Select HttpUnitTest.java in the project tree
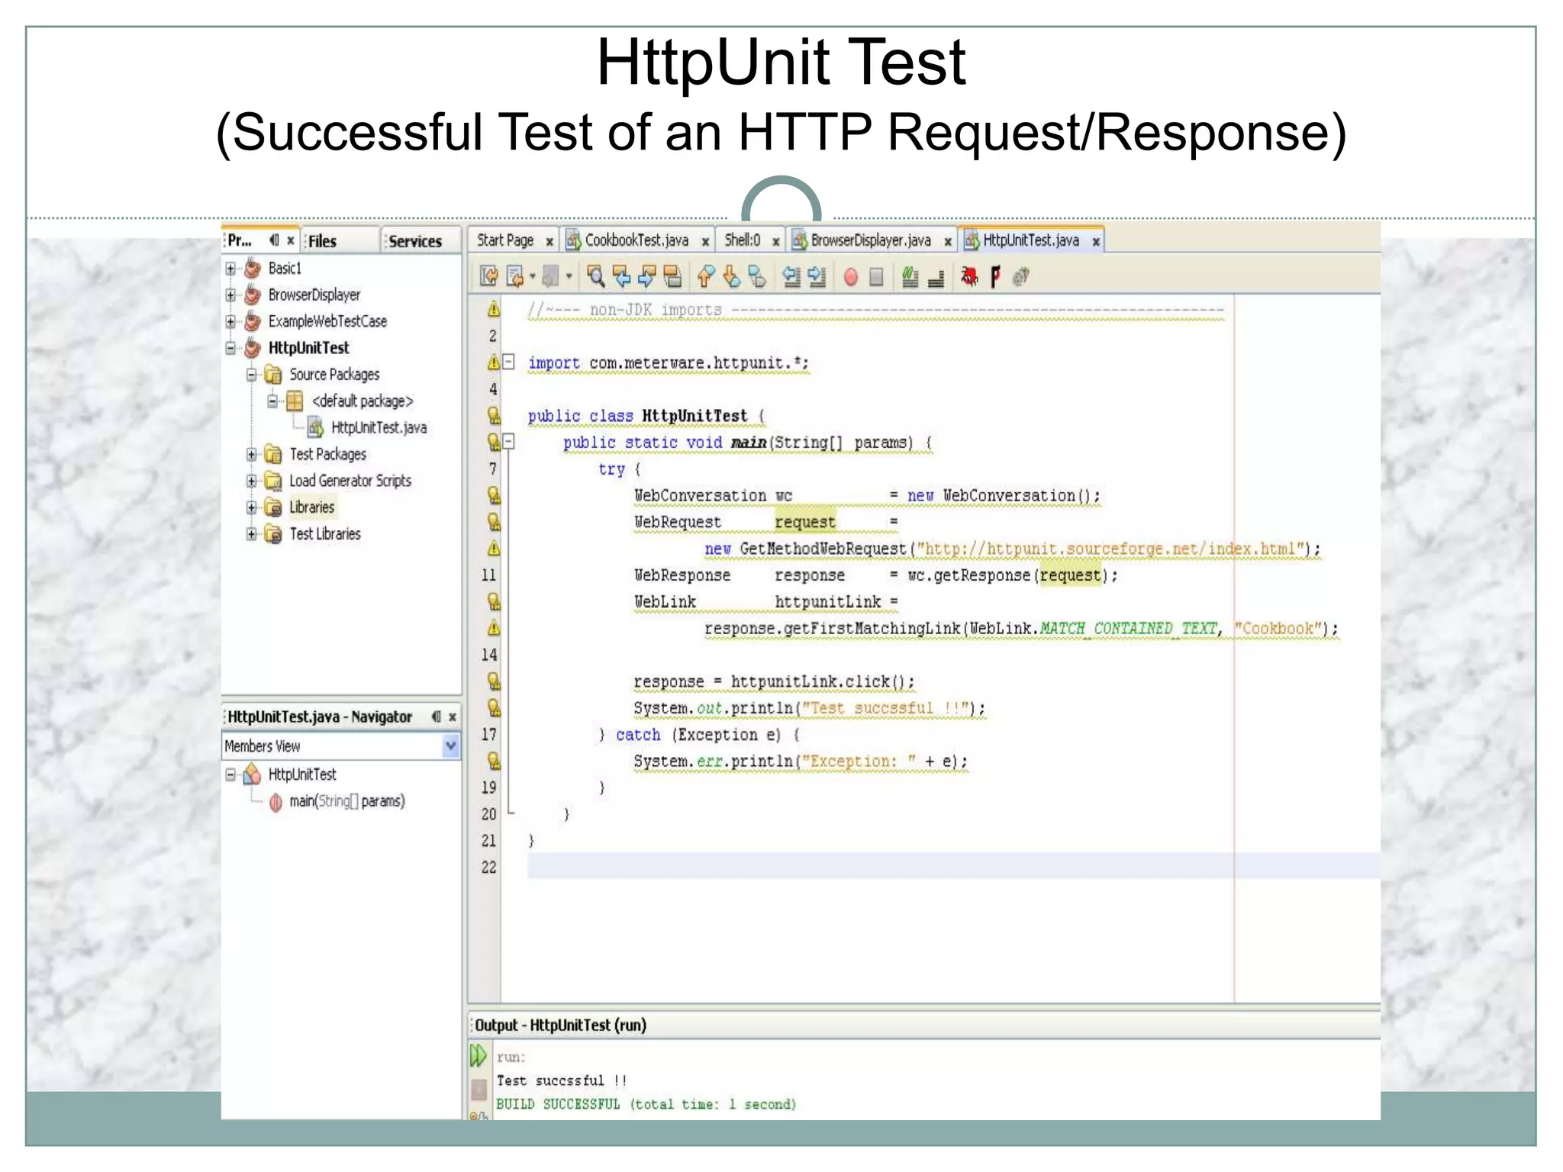Image resolution: width=1563 pixels, height=1172 pixels. 379,428
